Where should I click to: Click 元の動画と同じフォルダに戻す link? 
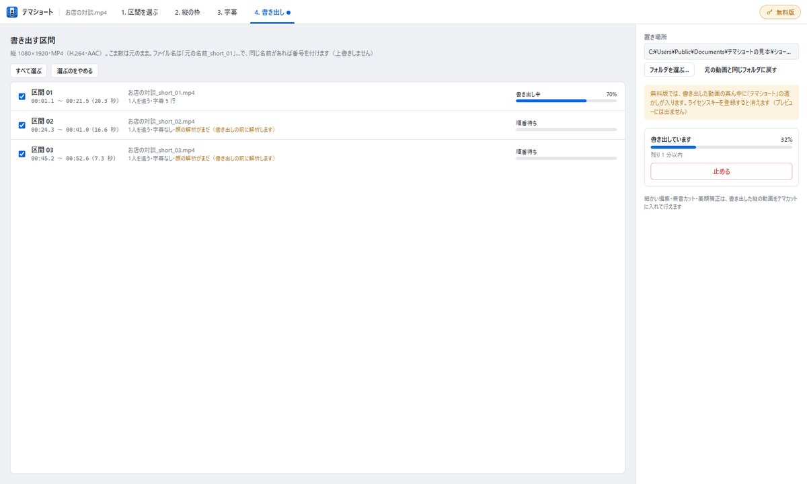click(x=740, y=70)
